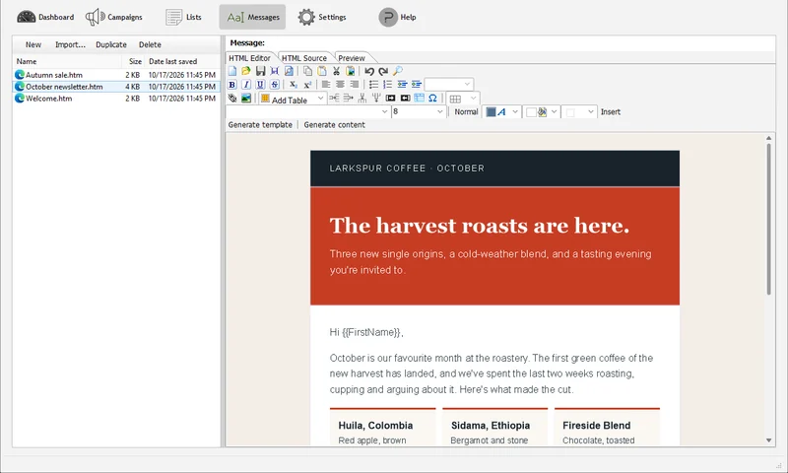The height and width of the screenshot is (473, 788).
Task: Click the white highlight color swatch
Action: pos(531,111)
